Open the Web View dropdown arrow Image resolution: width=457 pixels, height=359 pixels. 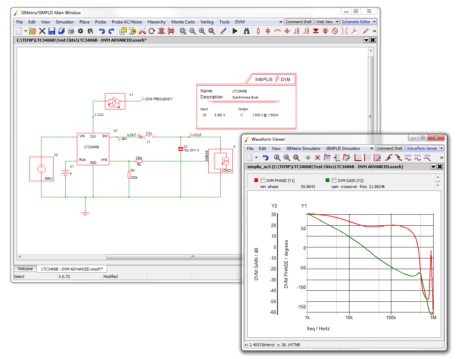click(x=337, y=22)
